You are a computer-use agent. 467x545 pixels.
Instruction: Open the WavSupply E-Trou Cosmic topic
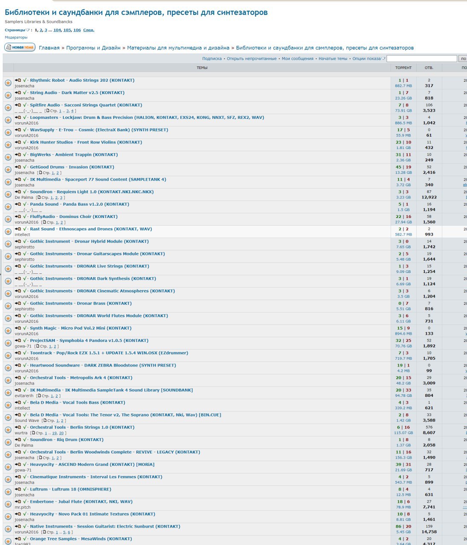tap(99, 130)
